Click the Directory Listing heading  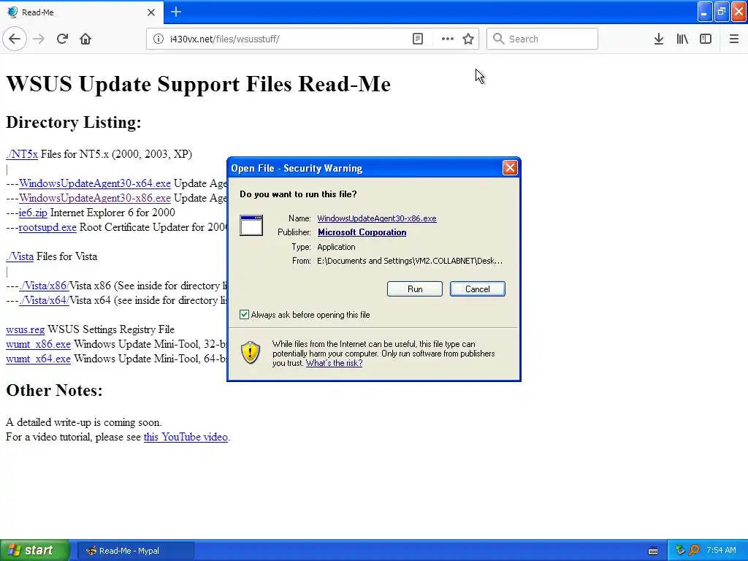(74, 122)
